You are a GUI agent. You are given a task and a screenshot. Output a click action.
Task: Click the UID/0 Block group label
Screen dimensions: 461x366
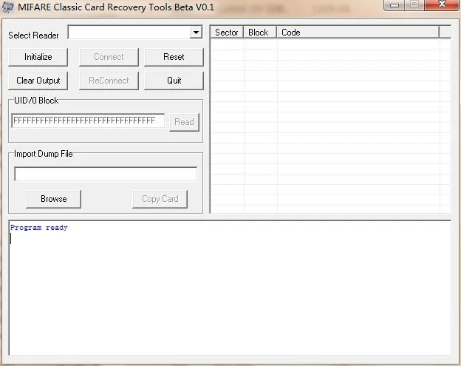click(x=36, y=101)
